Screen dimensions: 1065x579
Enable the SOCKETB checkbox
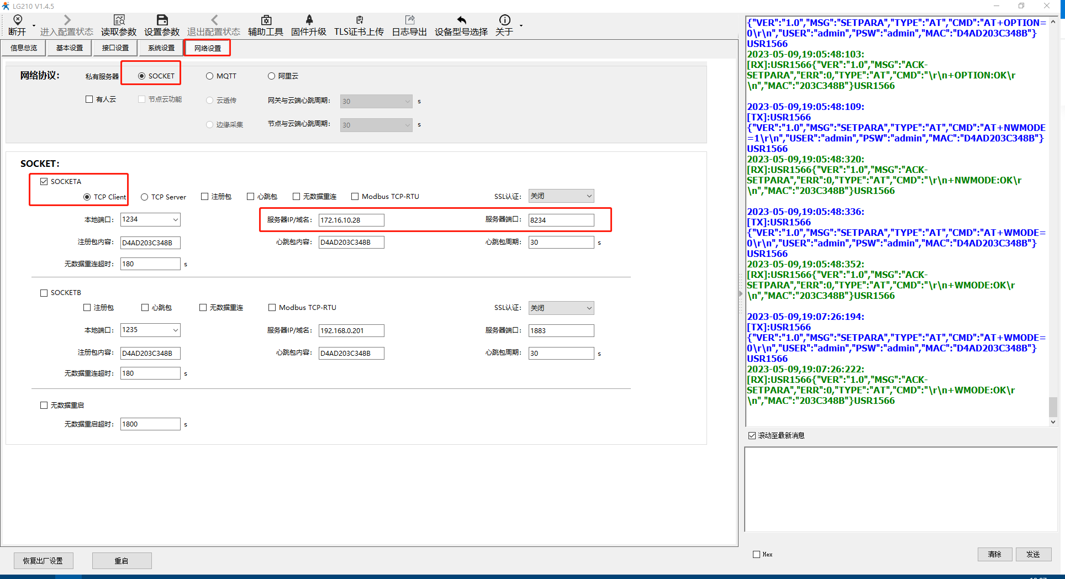[x=44, y=293]
